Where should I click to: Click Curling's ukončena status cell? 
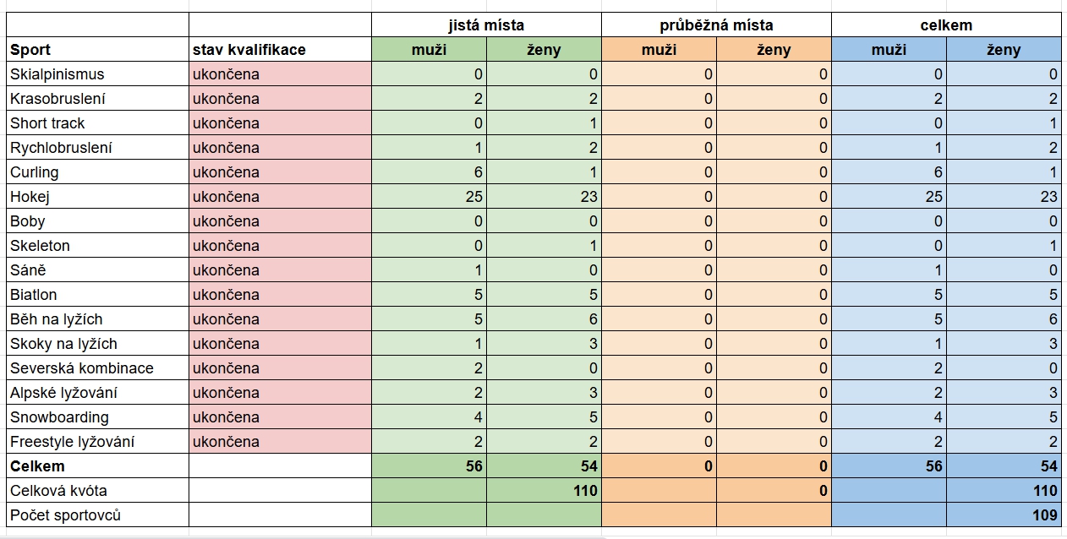280,172
